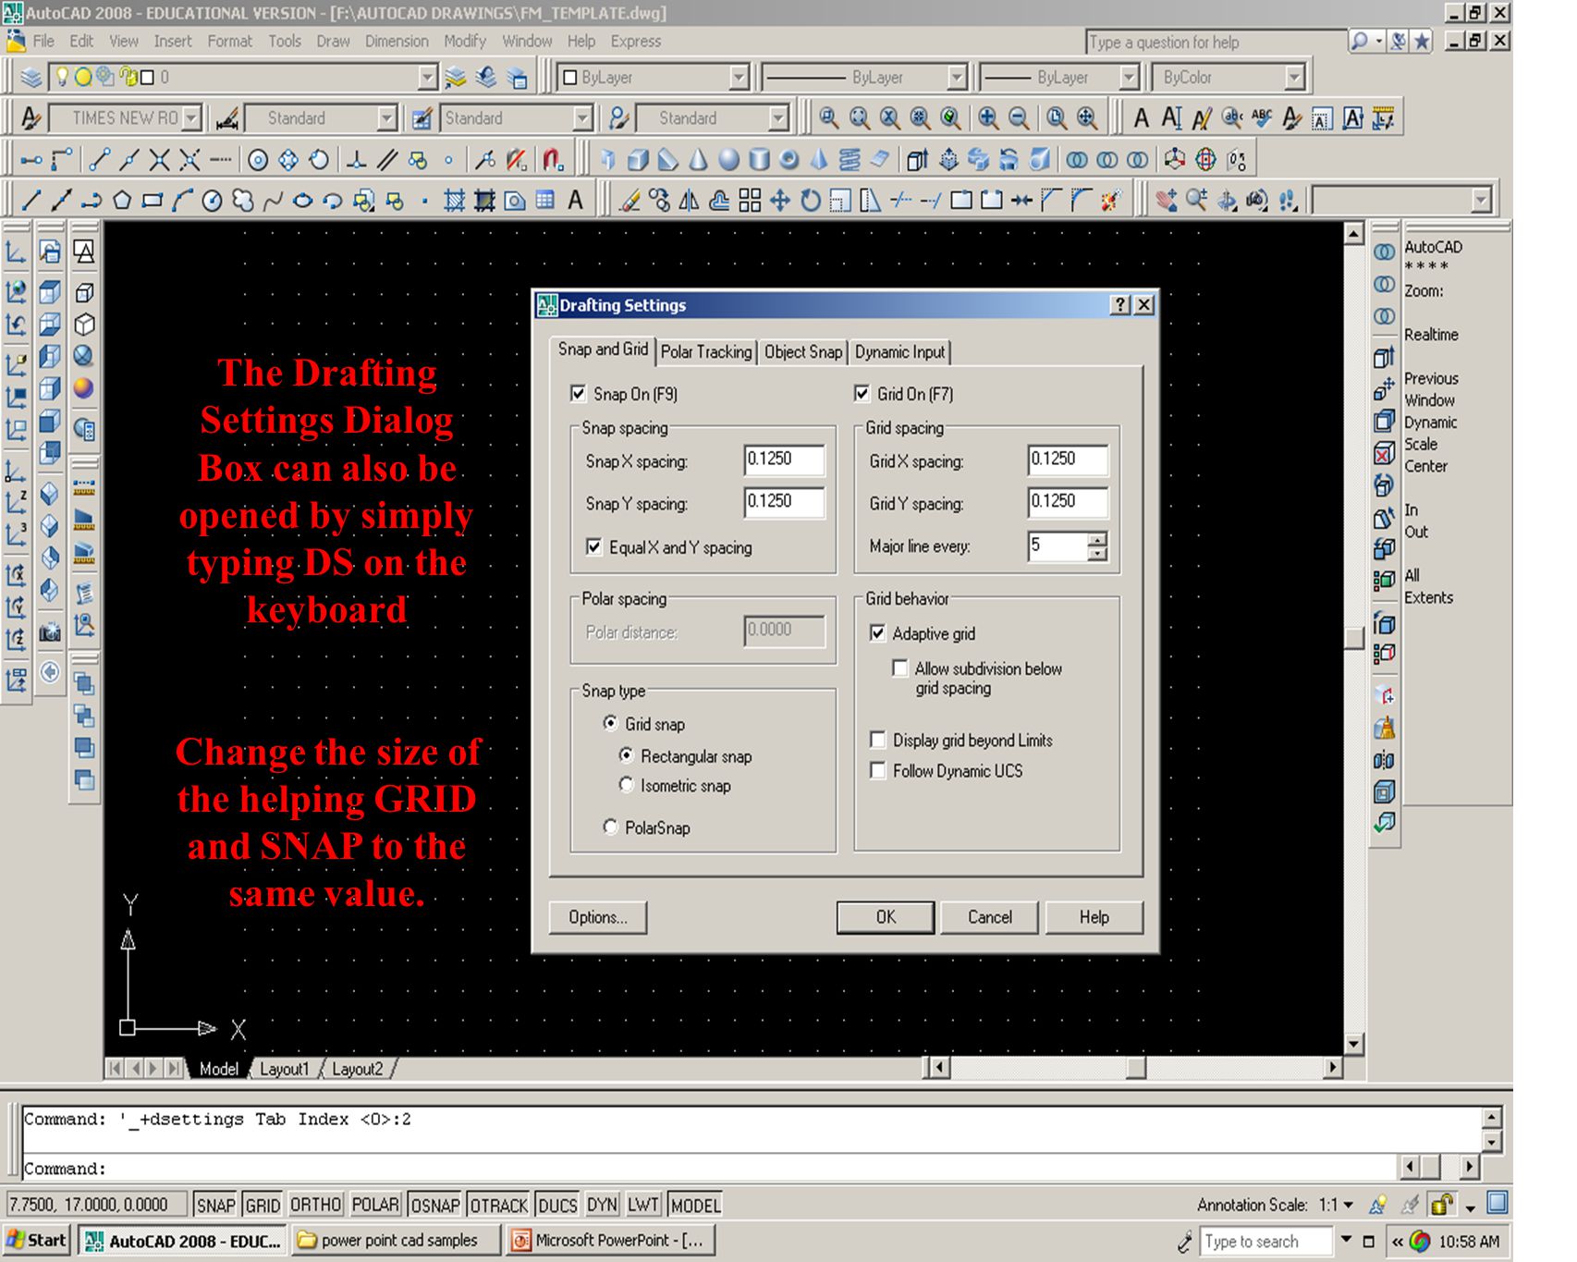Select the Rectangle draw tool
The image size is (1577, 1262).
(153, 201)
